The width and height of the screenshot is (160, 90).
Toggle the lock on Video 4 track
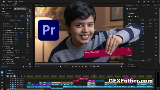tap(10, 79)
